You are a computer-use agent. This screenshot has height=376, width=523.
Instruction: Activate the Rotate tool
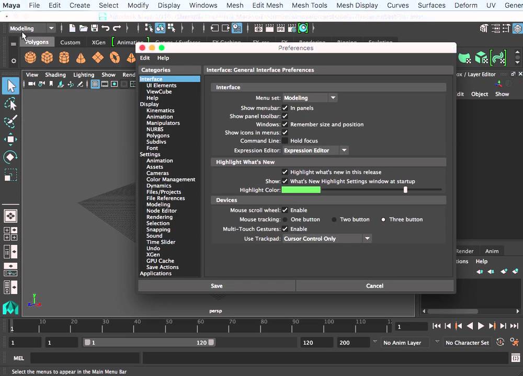tap(10, 157)
